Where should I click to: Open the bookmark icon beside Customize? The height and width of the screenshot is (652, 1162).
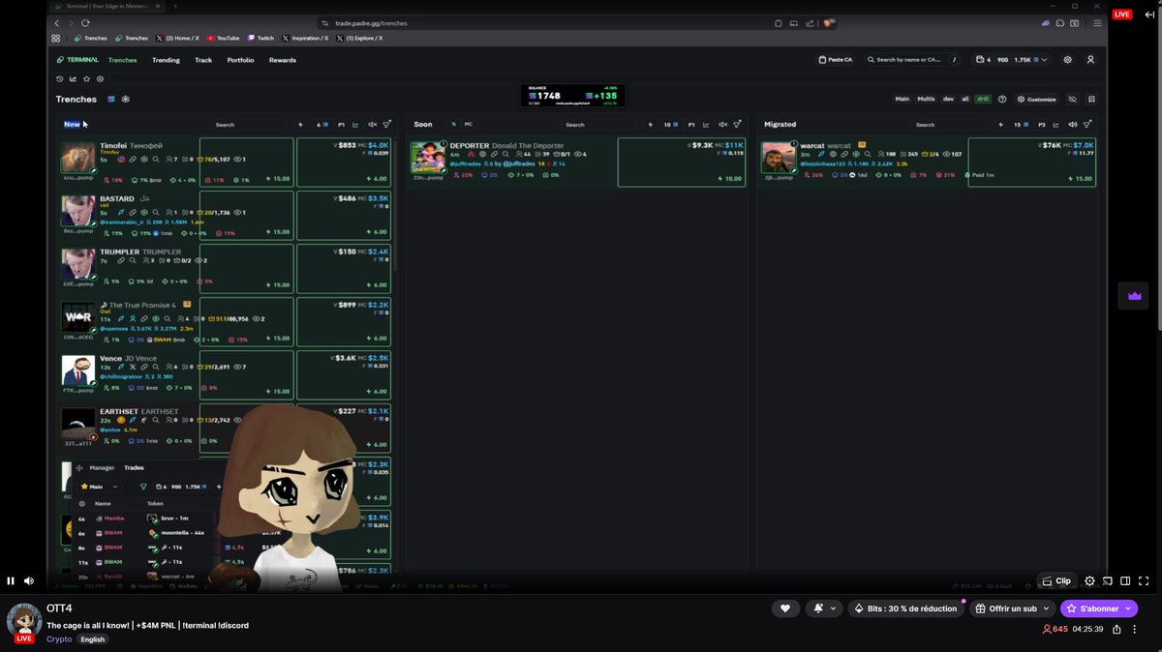pyautogui.click(x=1091, y=99)
